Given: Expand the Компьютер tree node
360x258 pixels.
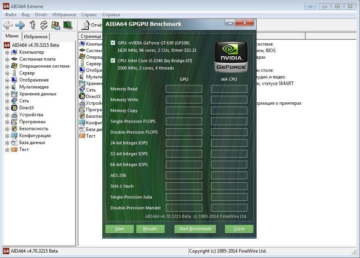Looking at the screenshot, I should point(7,53).
